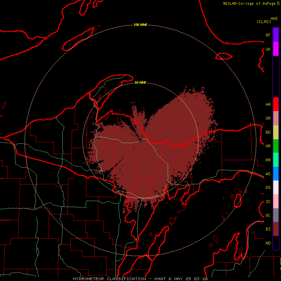Click the IC light pink legend swatch
281x281 pixels.
pyautogui.click(x=276, y=201)
